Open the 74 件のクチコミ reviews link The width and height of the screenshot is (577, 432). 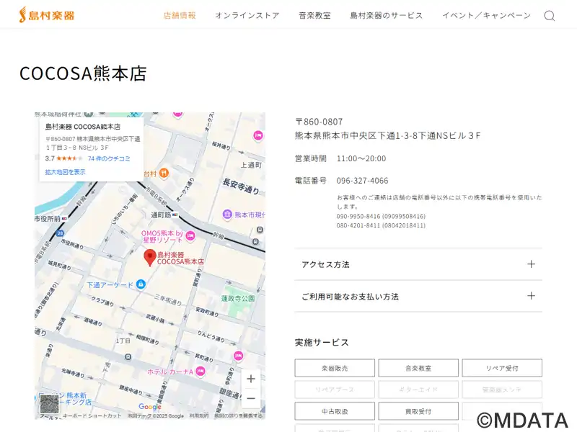109,158
